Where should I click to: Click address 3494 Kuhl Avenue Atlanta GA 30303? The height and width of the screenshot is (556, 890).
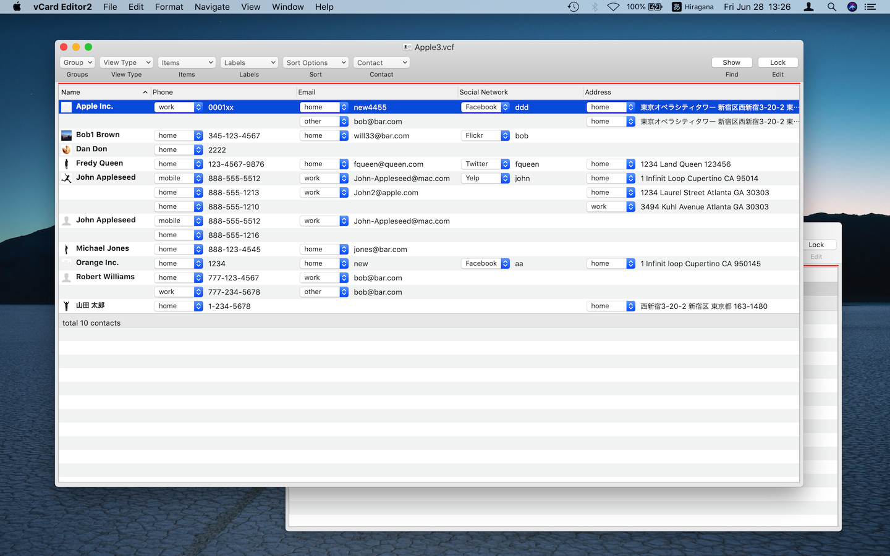pos(705,207)
